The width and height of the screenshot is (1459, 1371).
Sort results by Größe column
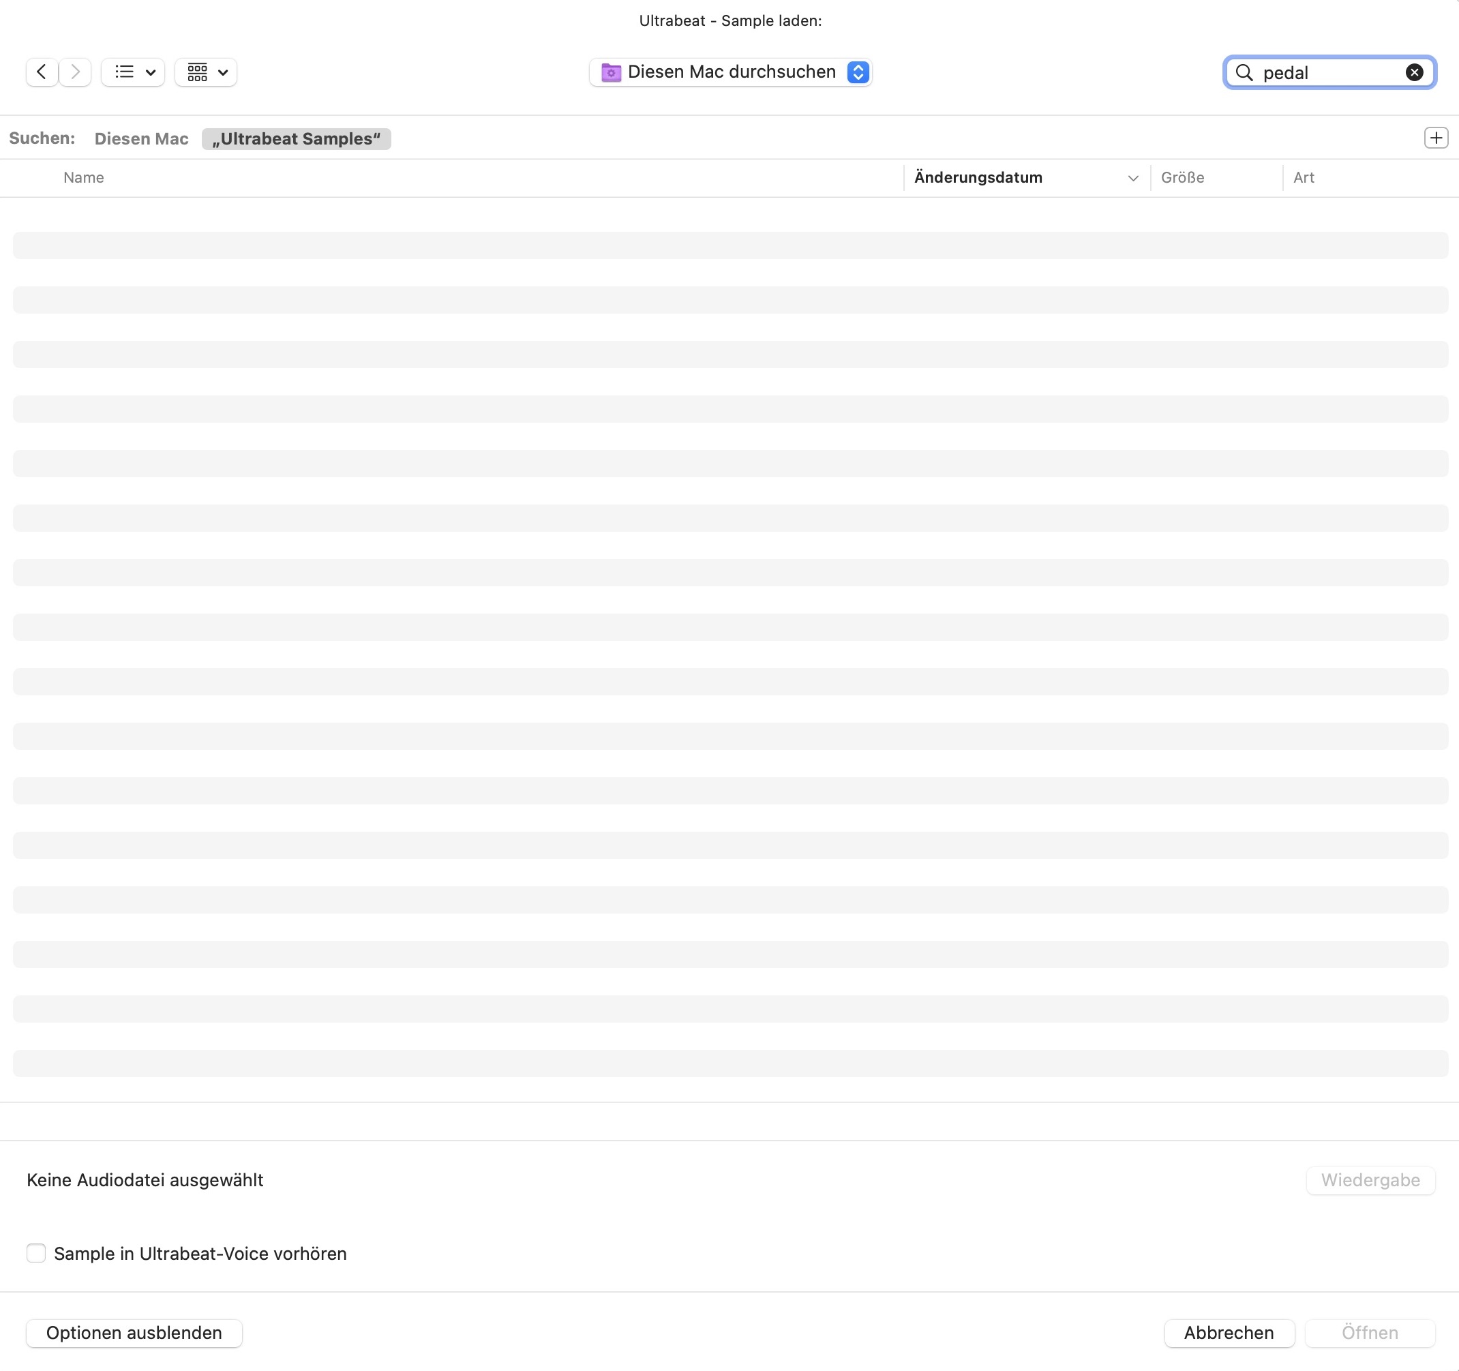1182,178
